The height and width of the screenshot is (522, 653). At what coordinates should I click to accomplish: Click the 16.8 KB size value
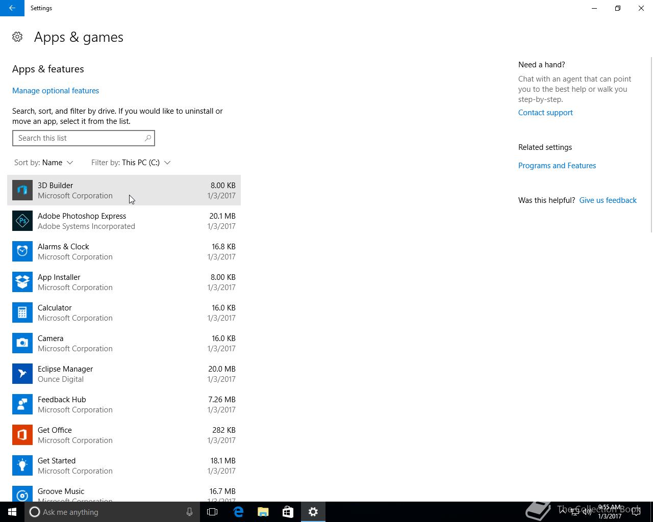[x=223, y=247]
